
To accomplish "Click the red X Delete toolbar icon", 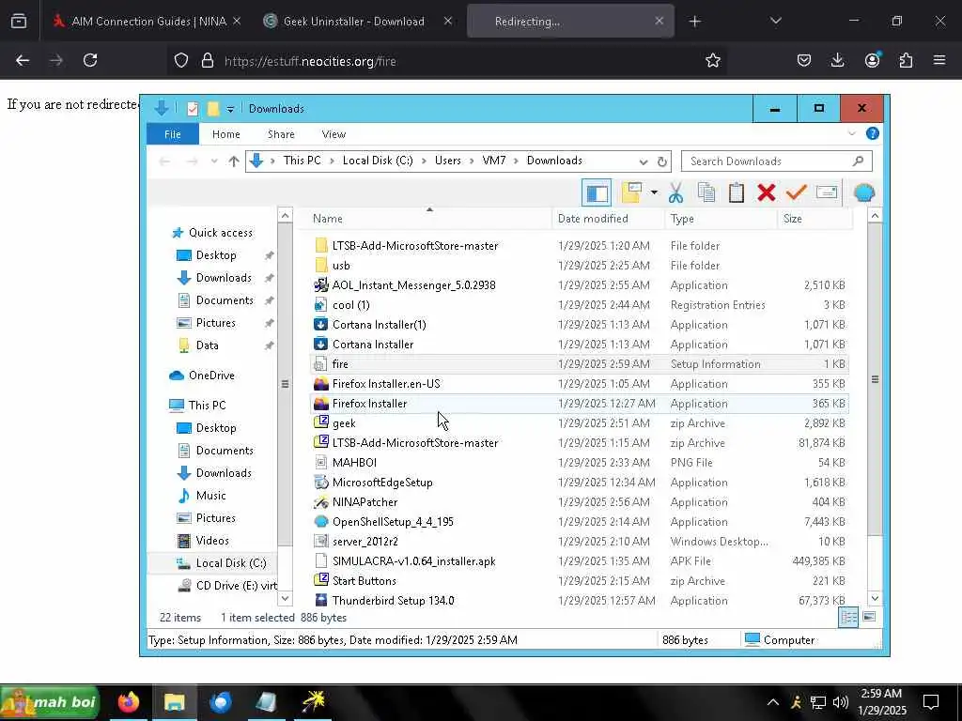I will click(767, 193).
